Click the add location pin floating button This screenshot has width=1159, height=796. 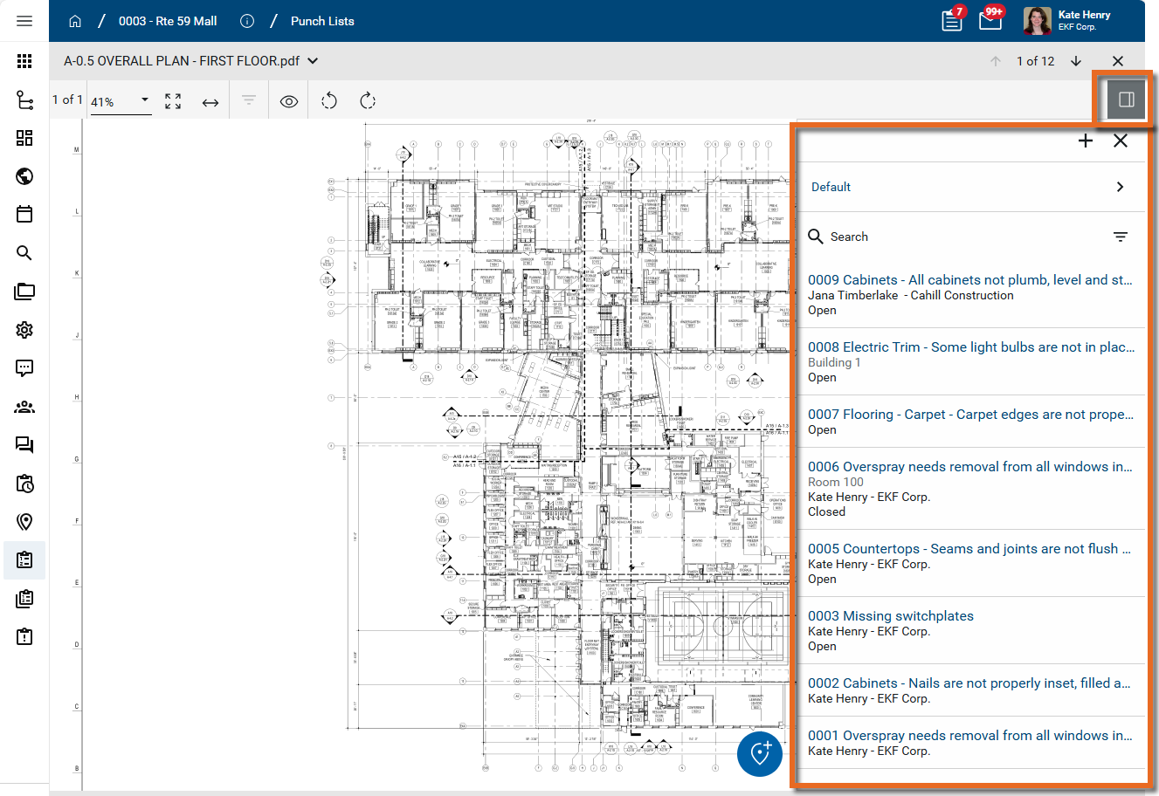[759, 753]
